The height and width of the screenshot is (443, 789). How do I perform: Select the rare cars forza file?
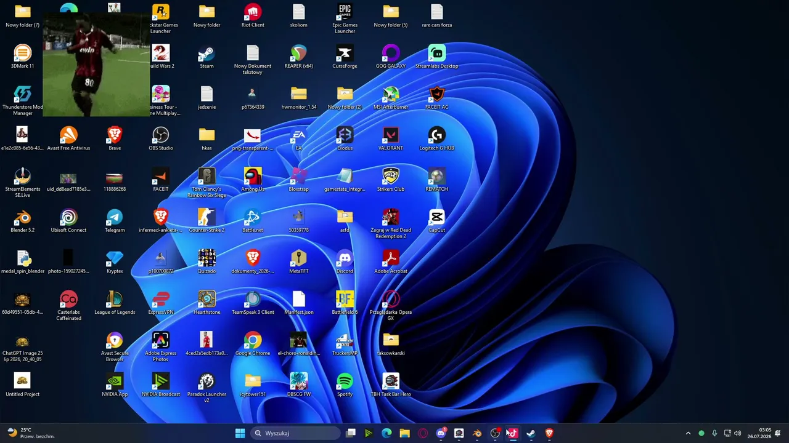[x=436, y=16]
